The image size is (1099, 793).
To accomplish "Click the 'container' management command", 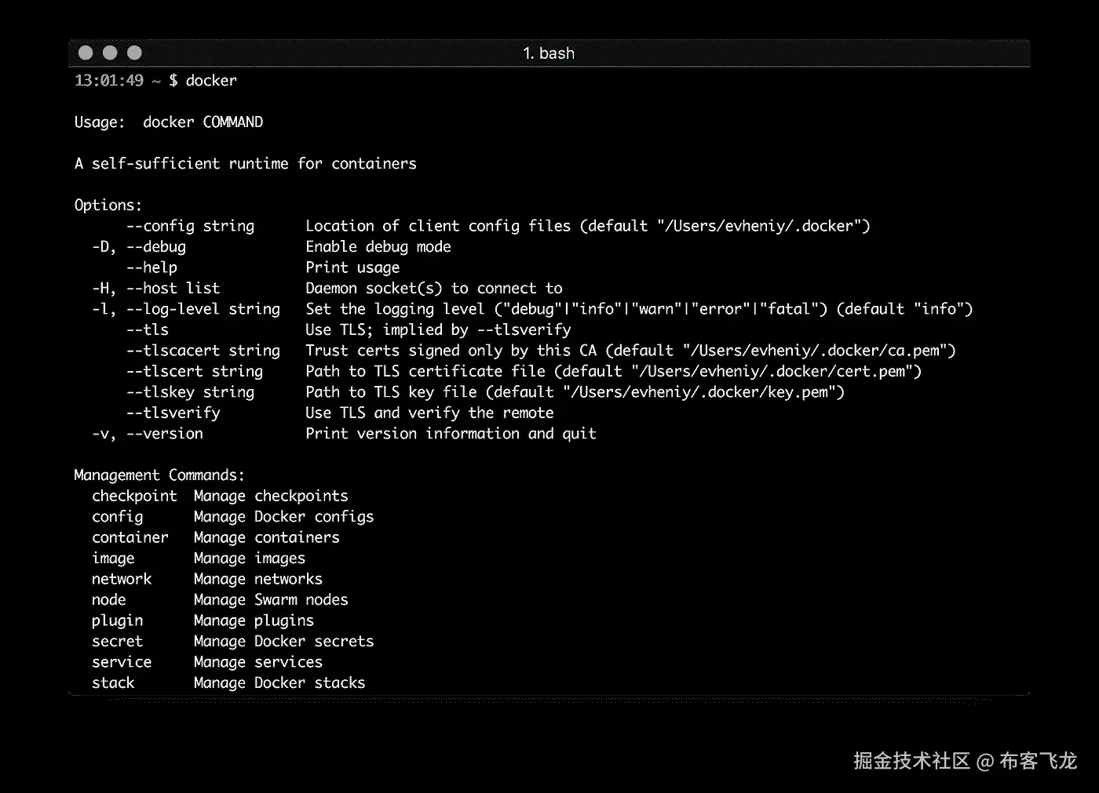I will click(x=130, y=537).
